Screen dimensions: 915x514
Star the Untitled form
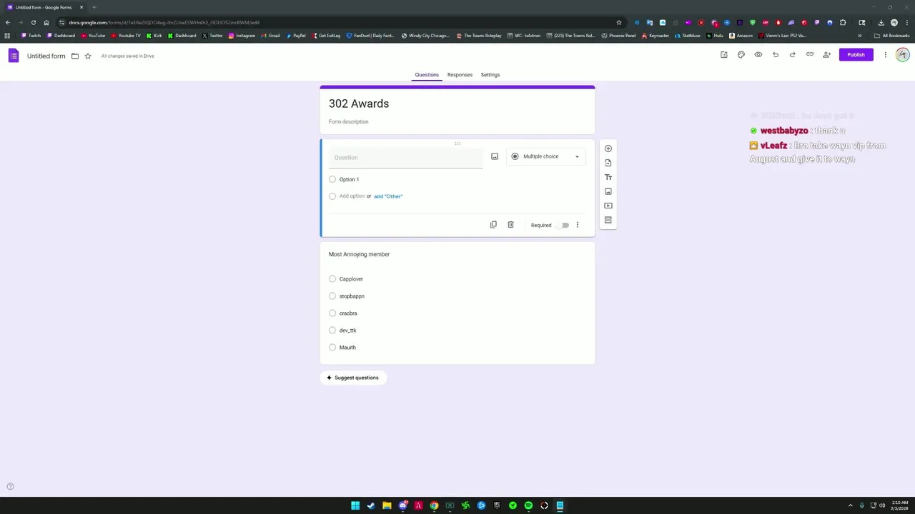click(x=88, y=56)
